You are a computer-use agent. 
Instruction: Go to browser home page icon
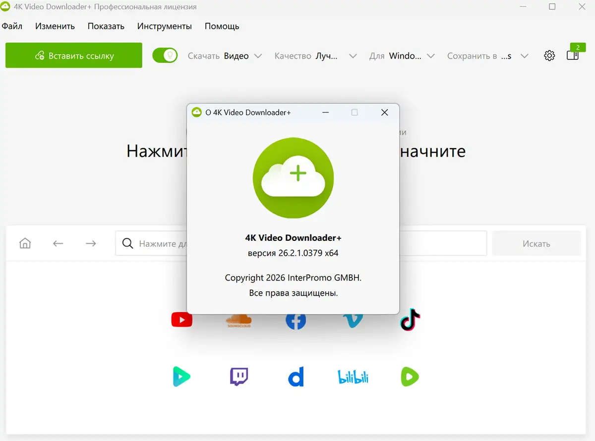(25, 243)
